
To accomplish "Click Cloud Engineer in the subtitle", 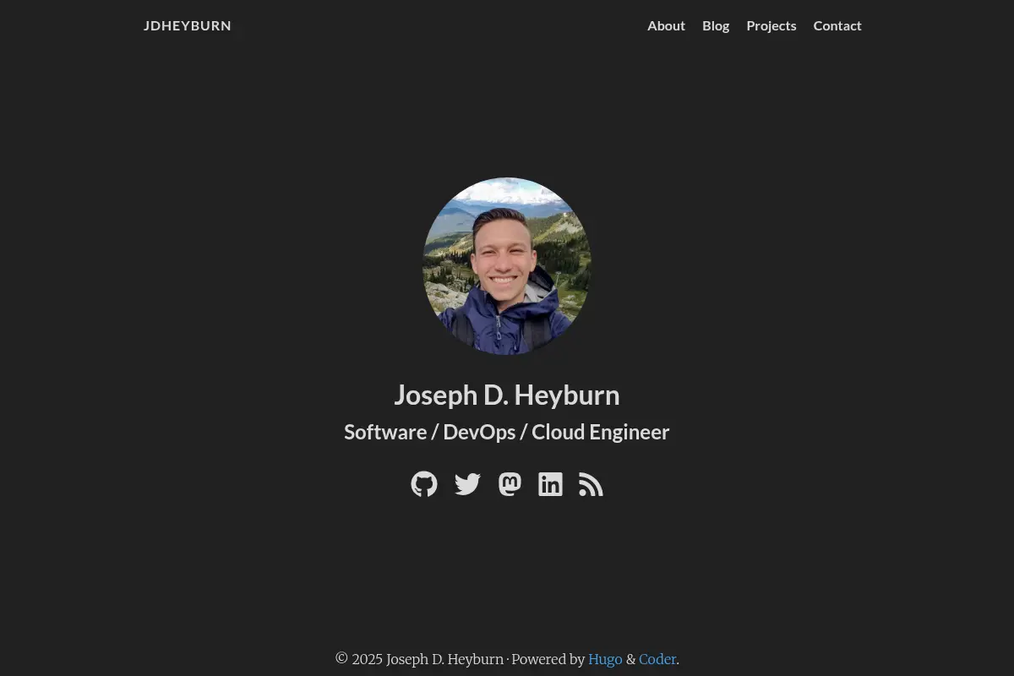I will pos(600,432).
